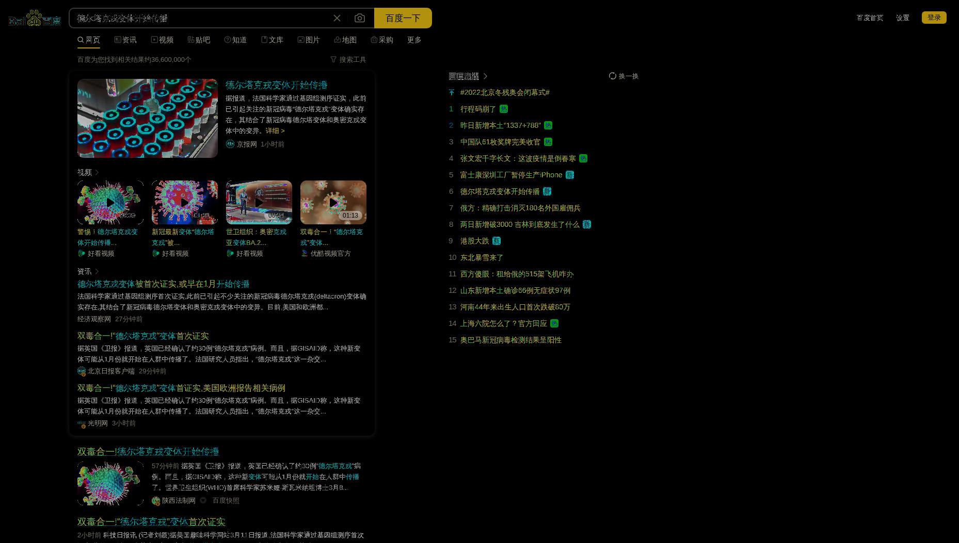Open 美国欧洲报告相关病例 article
Image resolution: width=959 pixels, height=543 pixels.
pyautogui.click(x=182, y=388)
